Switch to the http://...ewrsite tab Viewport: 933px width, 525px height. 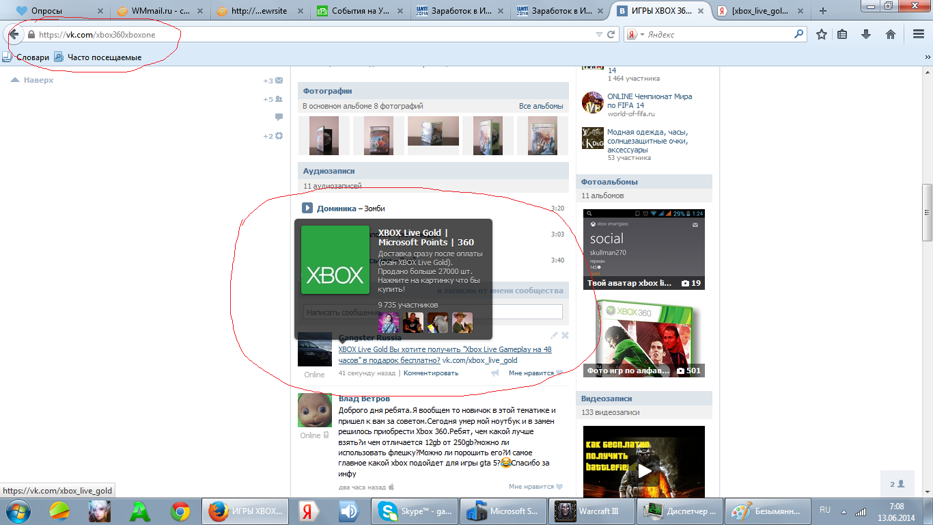coord(260,11)
